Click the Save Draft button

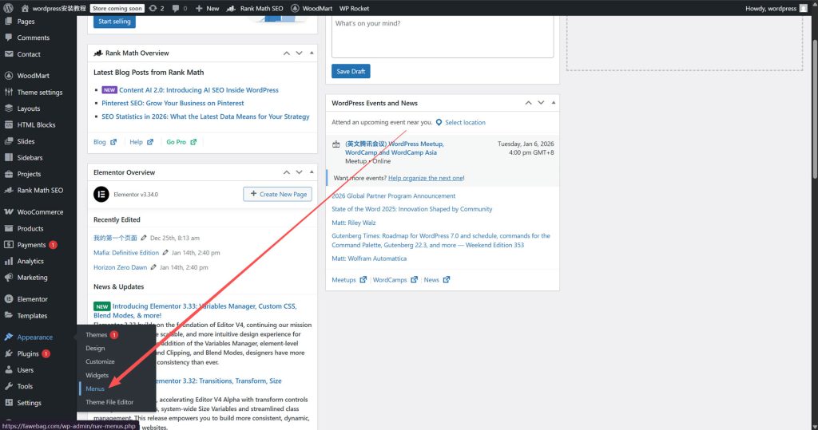[x=351, y=71]
